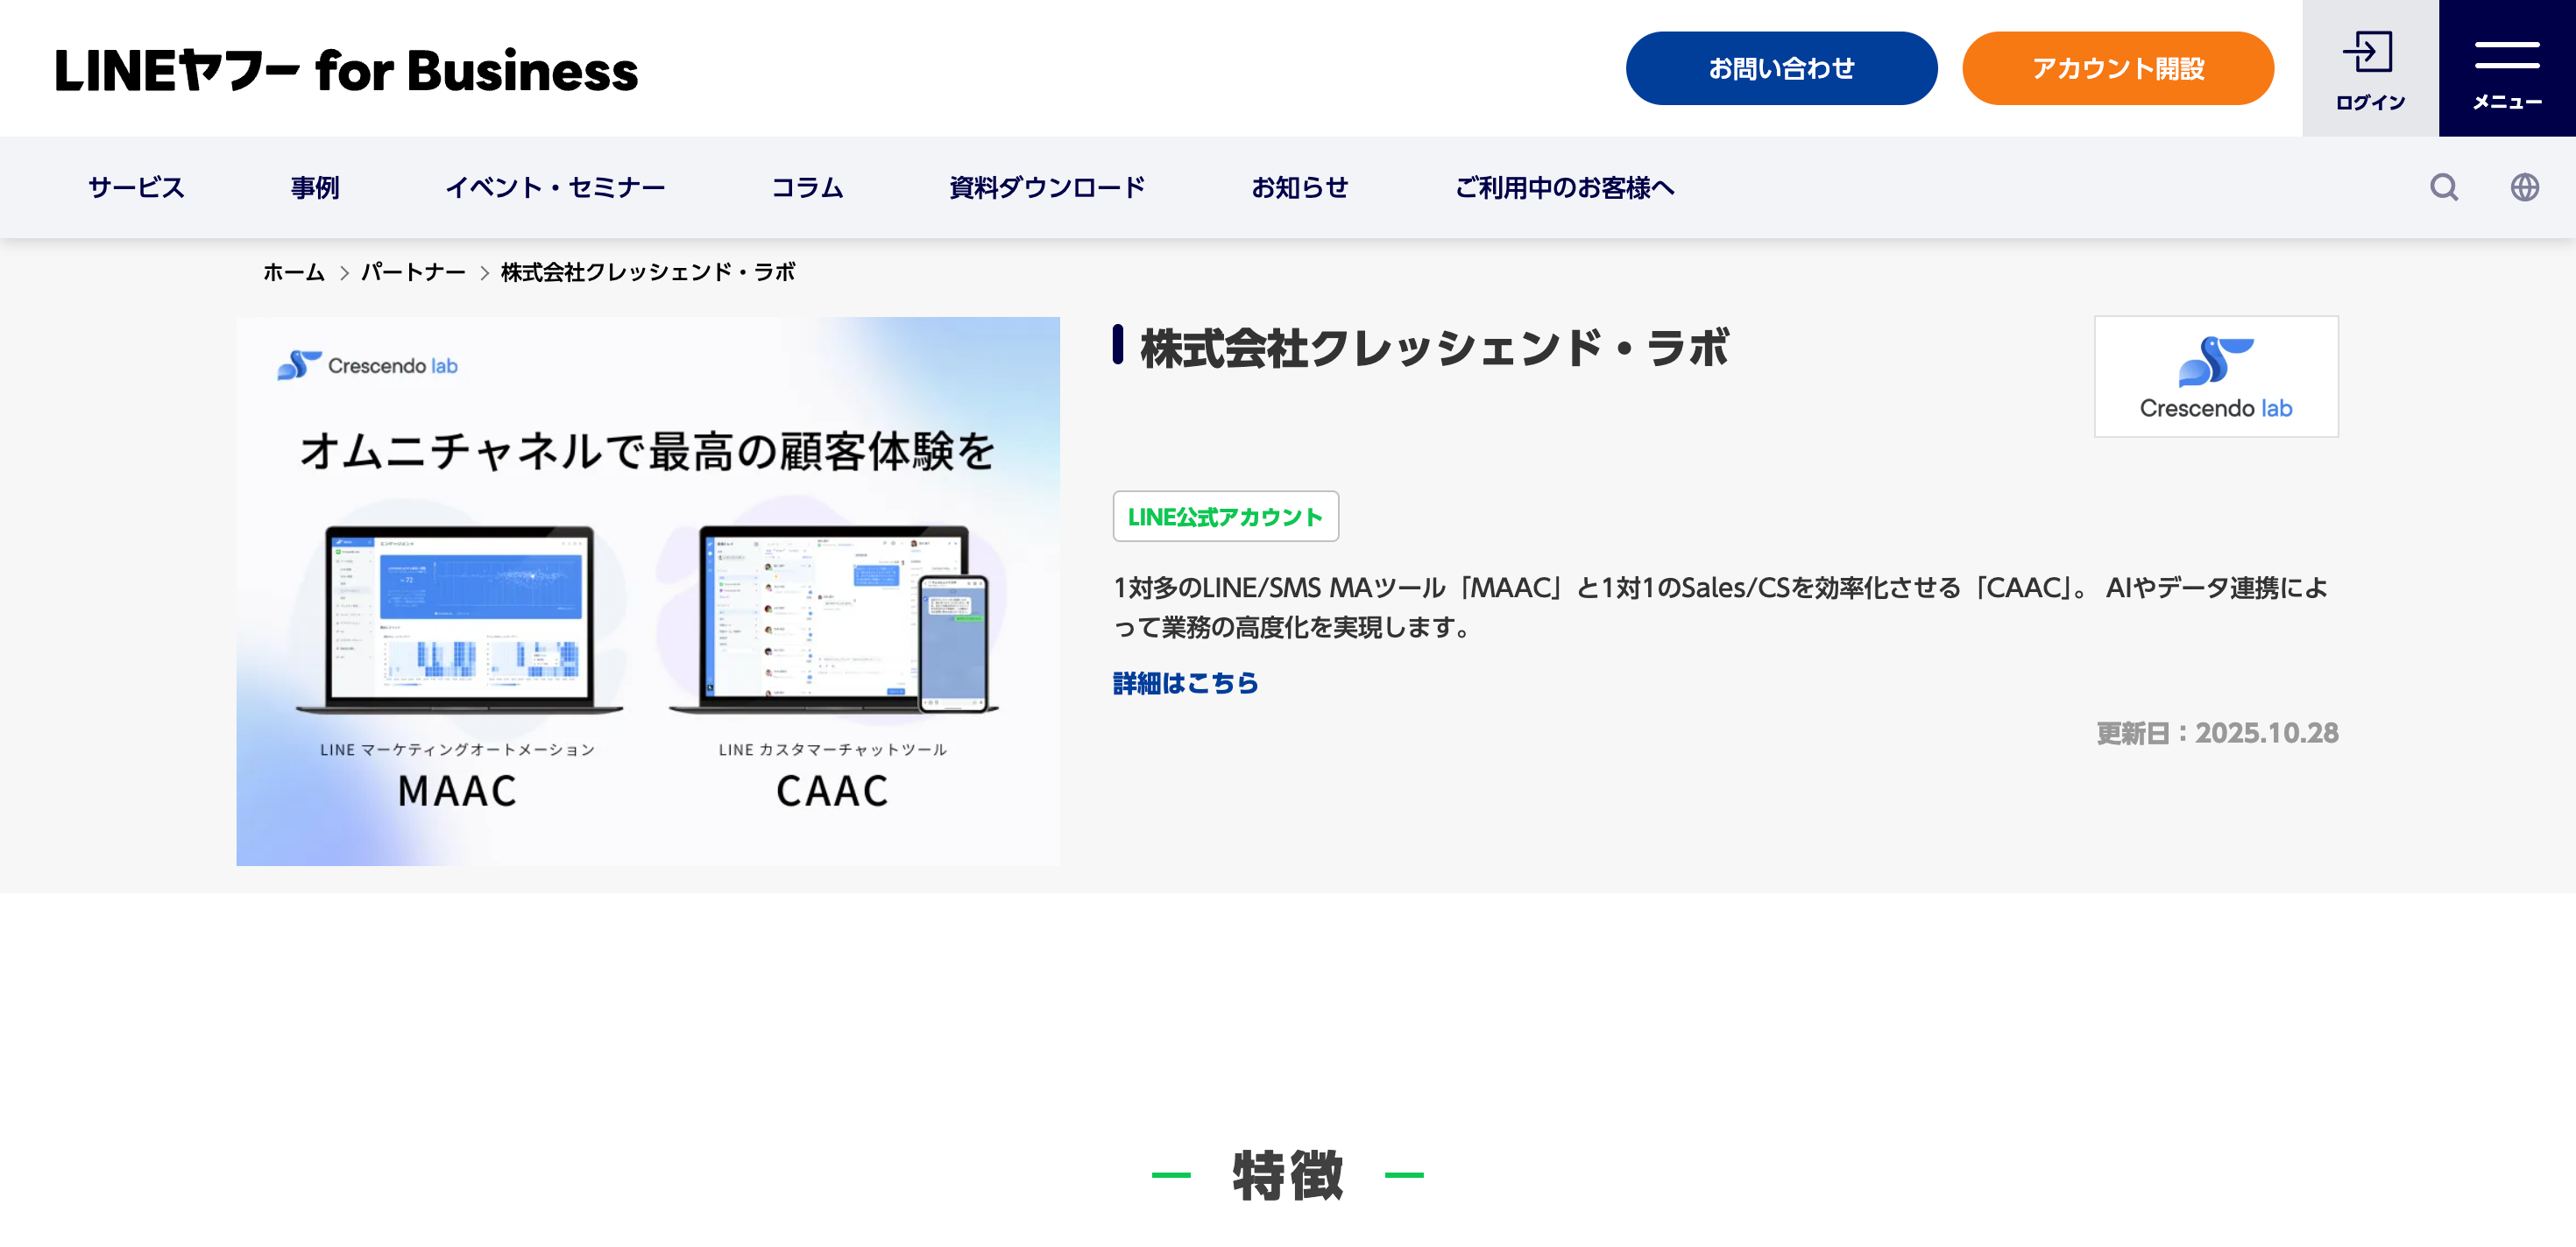
Task: Open the language globe icon
Action: 2524,187
